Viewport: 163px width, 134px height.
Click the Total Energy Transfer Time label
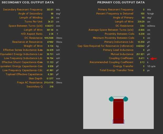116,70
